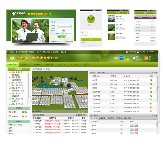Open the 视频监控 navigation tab
This screenshot has width=164, height=149.
pos(25,64)
